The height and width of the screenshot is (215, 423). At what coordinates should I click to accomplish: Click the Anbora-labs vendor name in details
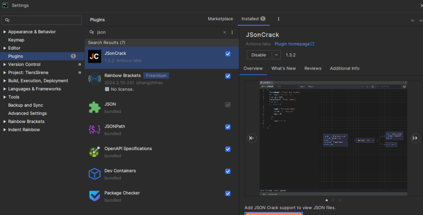(259, 44)
